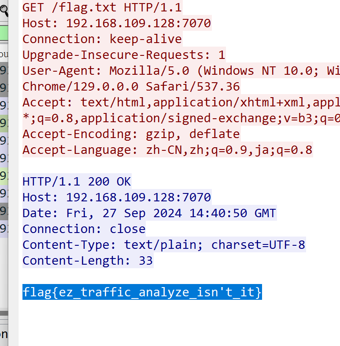Click the GET /flag.txt HTTP/1.1 request line

point(102,7)
